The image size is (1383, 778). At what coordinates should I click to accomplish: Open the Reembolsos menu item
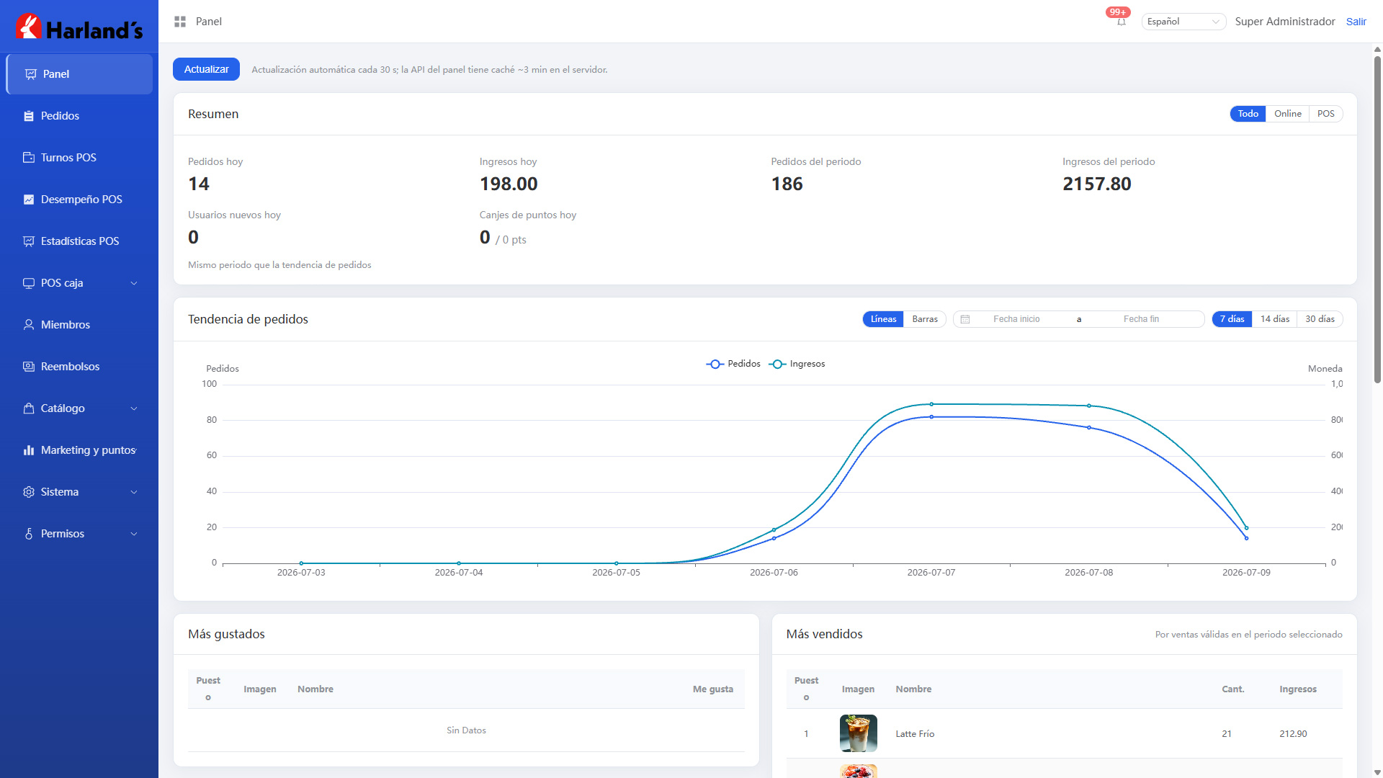(x=79, y=367)
